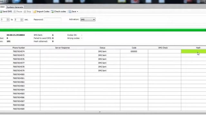
Task: Click SMS Sent status for 79857654579
Action: 102,71
